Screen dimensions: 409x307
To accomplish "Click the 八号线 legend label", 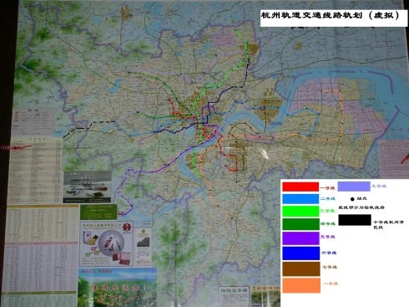I will click(x=331, y=284).
